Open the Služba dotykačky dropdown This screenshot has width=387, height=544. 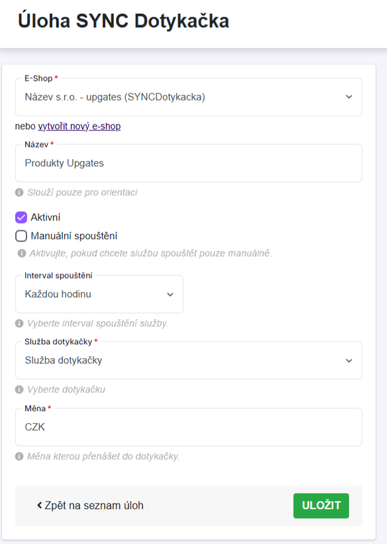click(x=189, y=361)
